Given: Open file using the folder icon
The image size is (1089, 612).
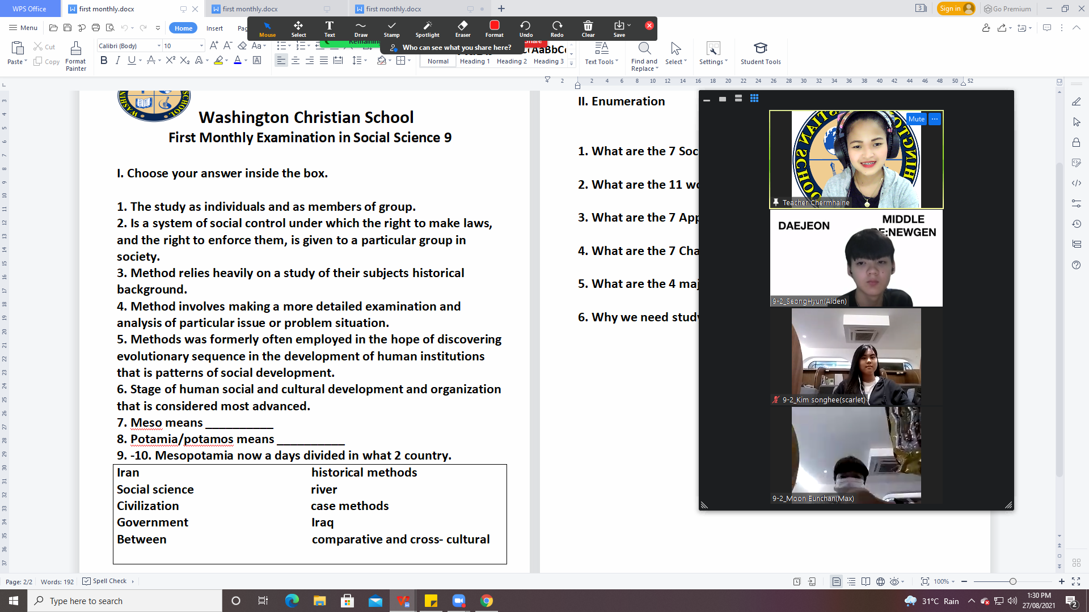Looking at the screenshot, I should (x=53, y=28).
